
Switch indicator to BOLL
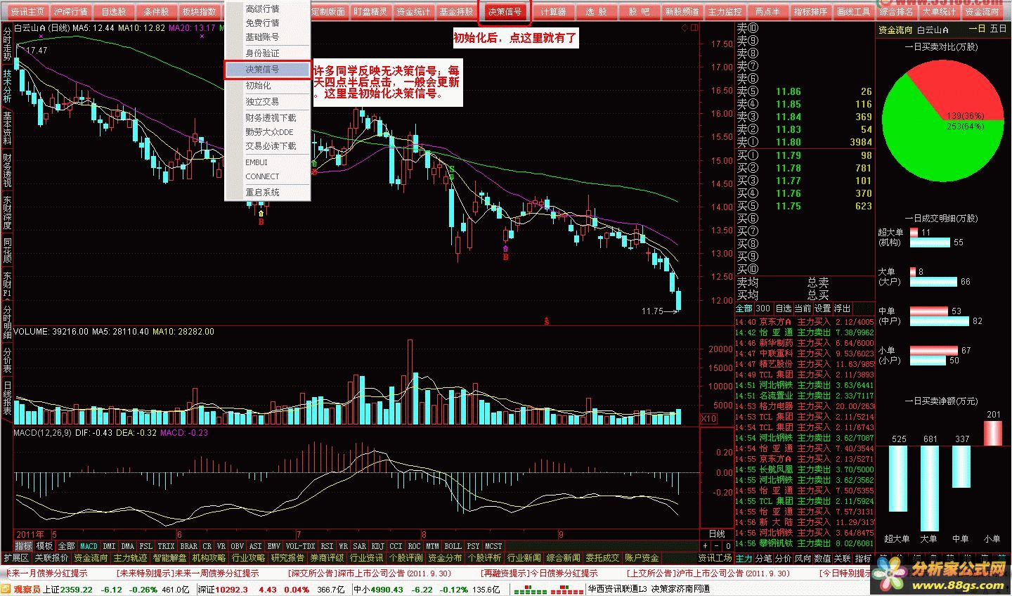(453, 546)
